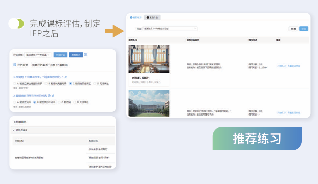Click the assign homework link in the school building row

point(293,112)
